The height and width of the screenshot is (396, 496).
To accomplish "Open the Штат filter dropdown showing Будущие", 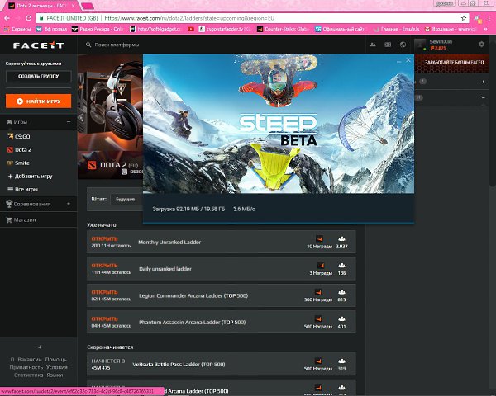I will tap(126, 200).
